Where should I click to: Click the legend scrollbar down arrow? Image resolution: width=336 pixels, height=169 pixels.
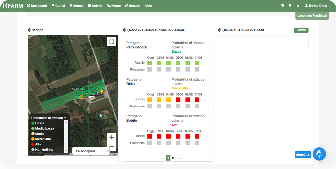click(66, 151)
